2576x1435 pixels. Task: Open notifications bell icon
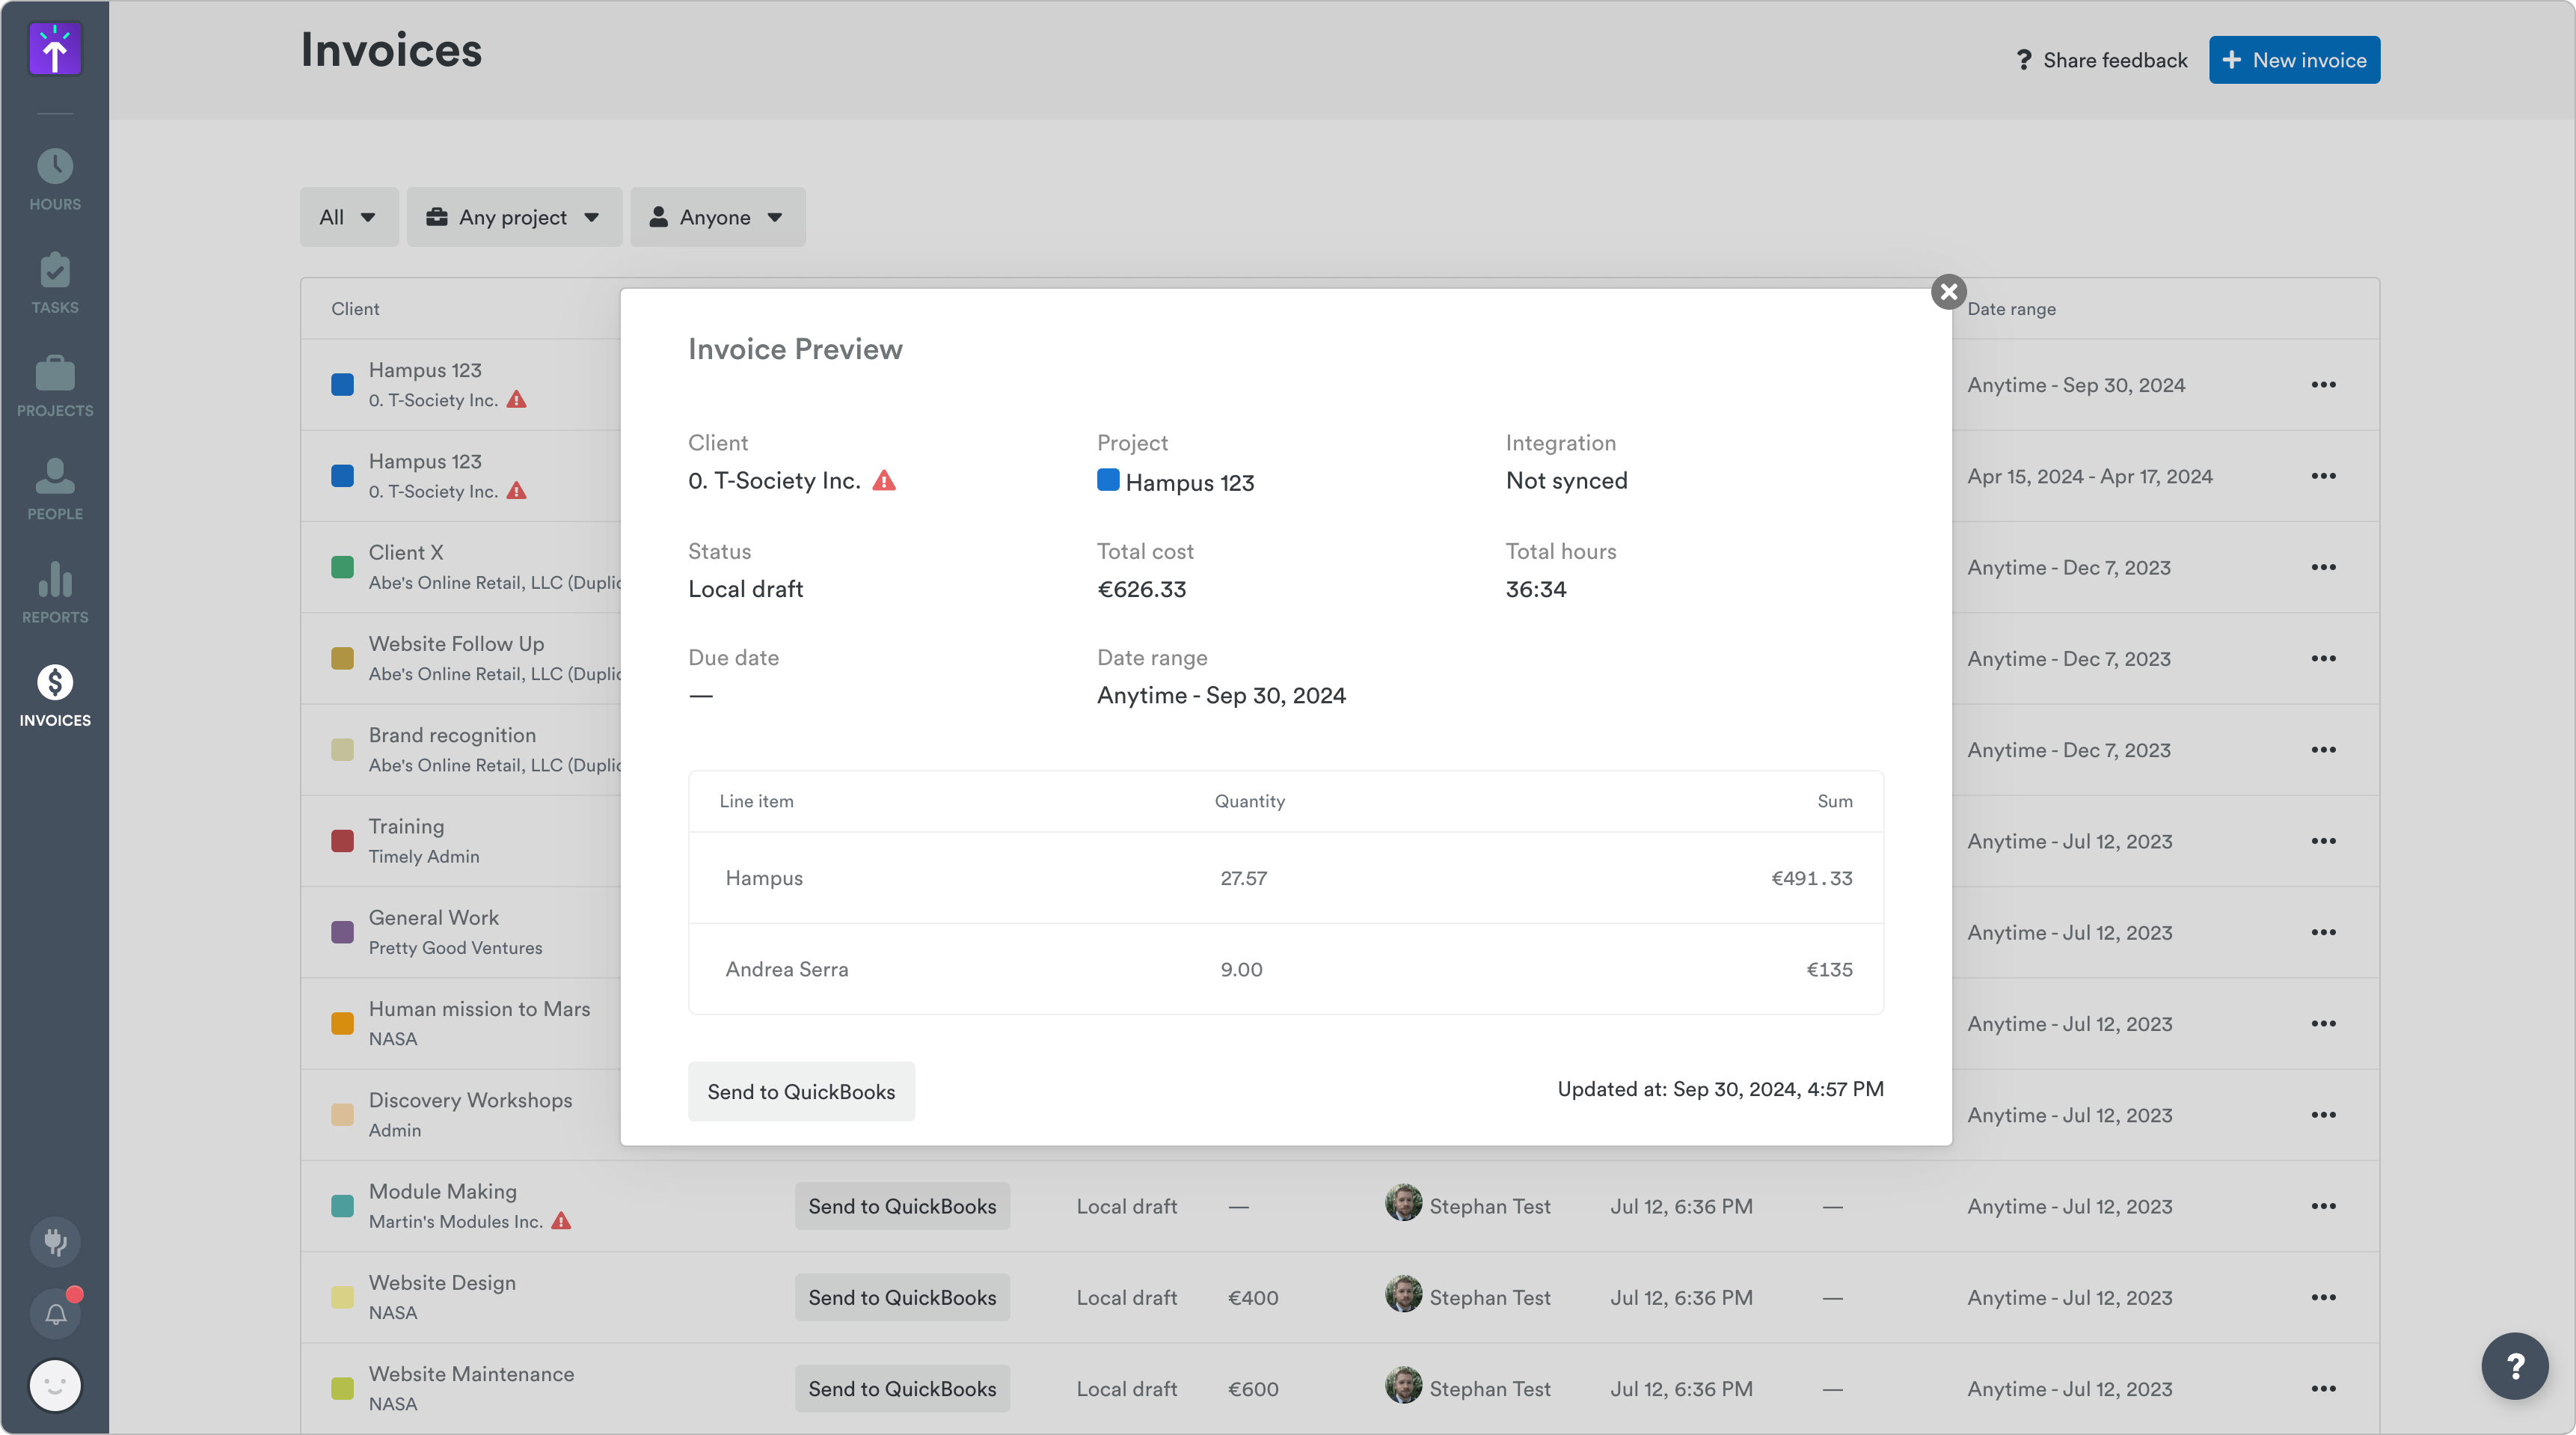(x=55, y=1314)
